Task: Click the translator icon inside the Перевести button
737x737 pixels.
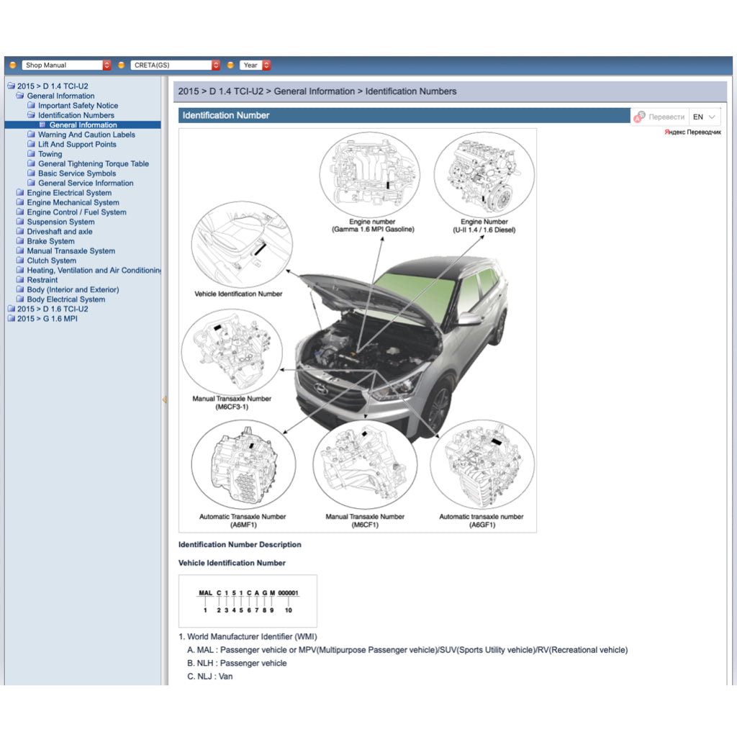Action: 638,117
